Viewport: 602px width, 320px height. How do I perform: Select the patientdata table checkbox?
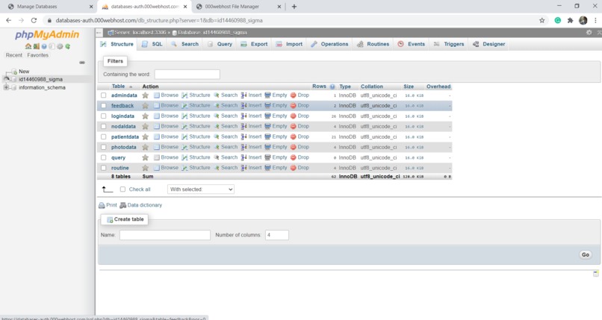pos(104,137)
